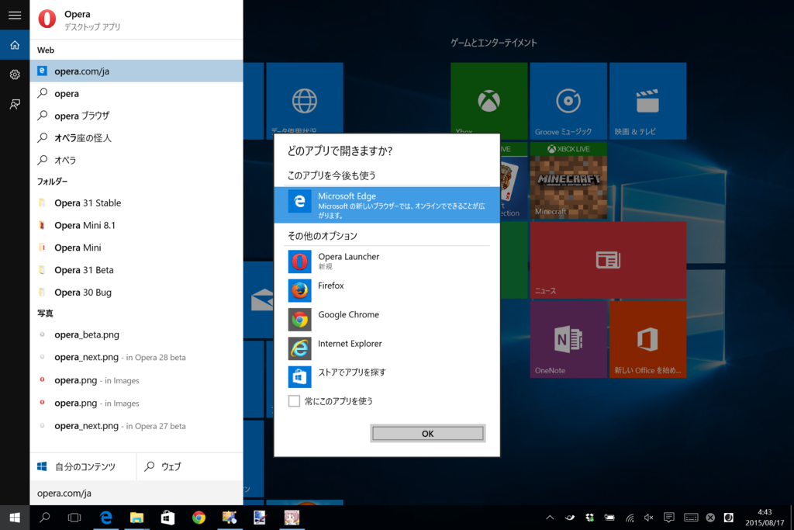The image size is (794, 530).
Task: Click the Windows Start button on taskbar
Action: (15, 518)
